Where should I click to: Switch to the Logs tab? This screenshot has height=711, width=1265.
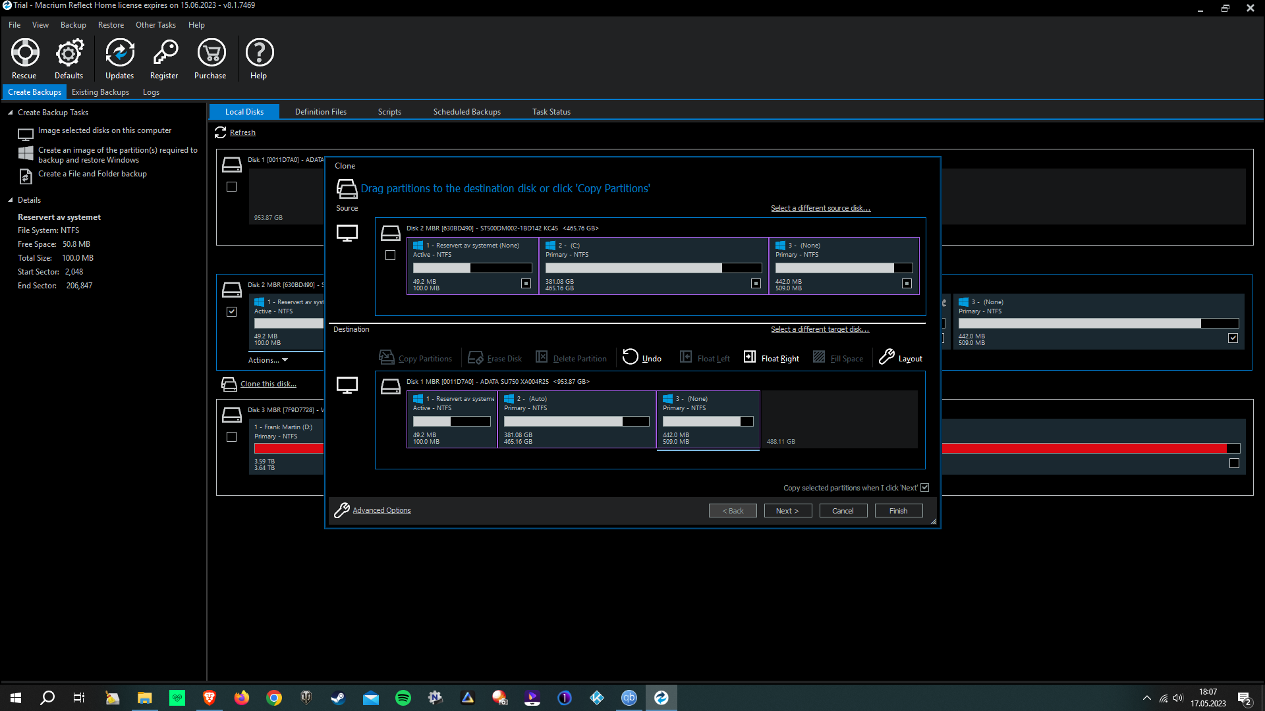pos(151,92)
